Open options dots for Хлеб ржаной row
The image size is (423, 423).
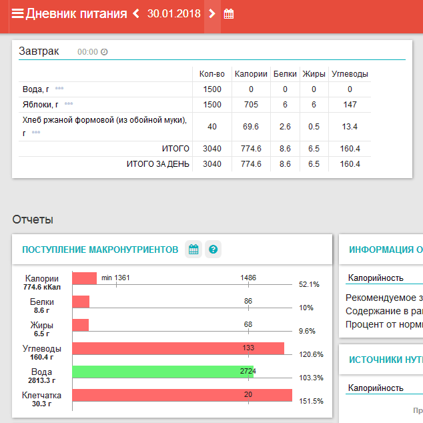35,133
